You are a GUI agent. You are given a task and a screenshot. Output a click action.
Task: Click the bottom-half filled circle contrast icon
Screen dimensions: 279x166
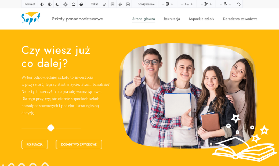[73, 4]
